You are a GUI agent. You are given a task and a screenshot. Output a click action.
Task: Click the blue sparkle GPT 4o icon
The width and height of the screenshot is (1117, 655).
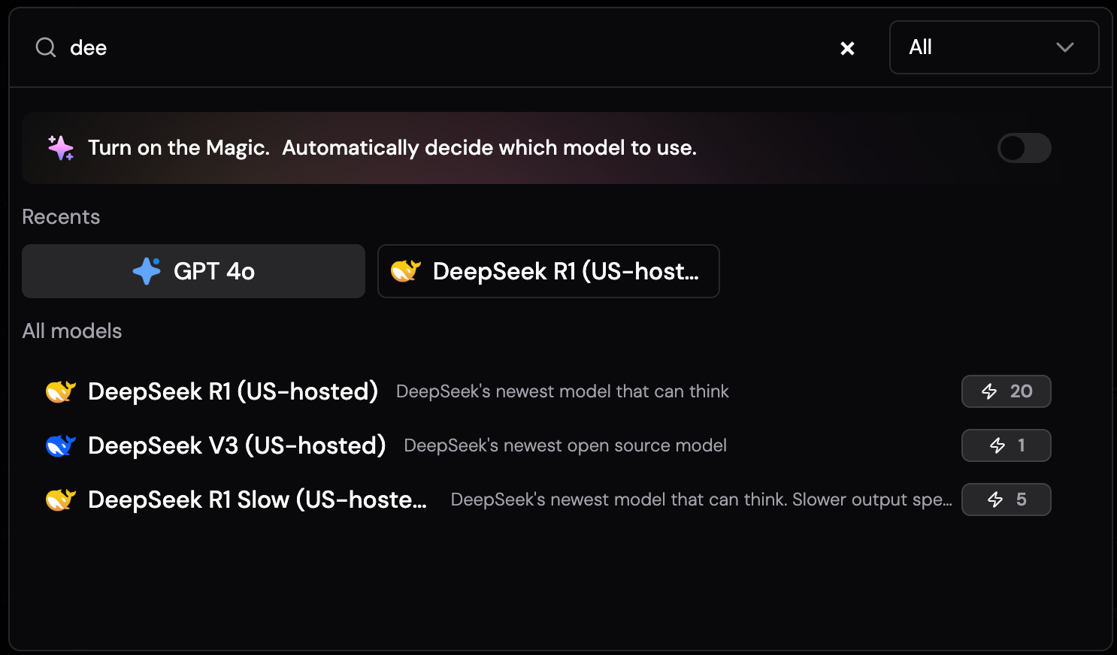click(x=147, y=271)
